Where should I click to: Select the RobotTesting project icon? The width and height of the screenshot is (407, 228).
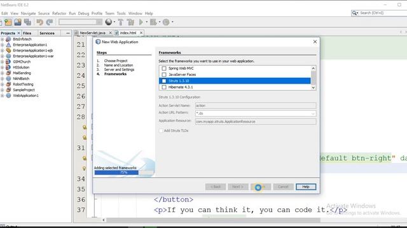pyautogui.click(x=8, y=84)
